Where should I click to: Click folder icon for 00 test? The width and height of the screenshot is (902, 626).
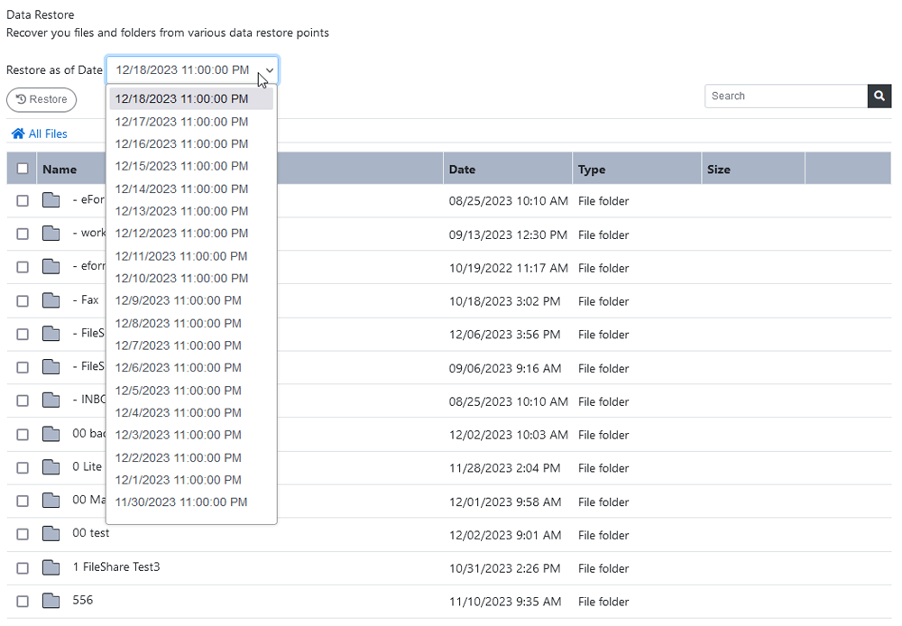pyautogui.click(x=51, y=534)
